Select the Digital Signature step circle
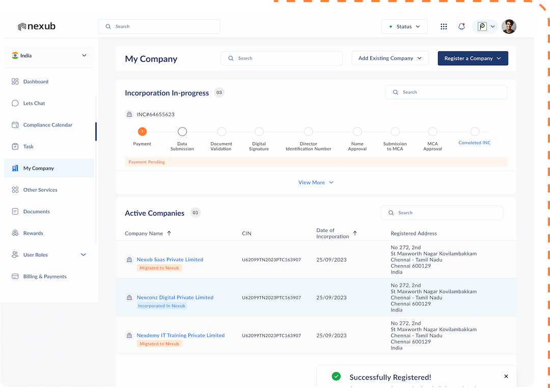Viewport: 550px width, 388px height. (x=259, y=132)
